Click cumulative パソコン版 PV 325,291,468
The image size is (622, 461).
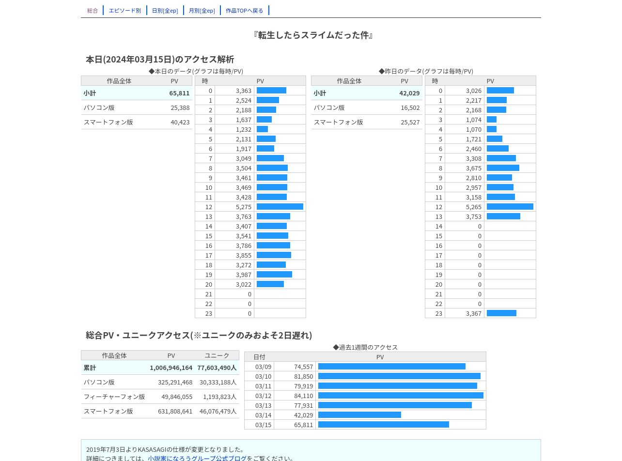(175, 382)
